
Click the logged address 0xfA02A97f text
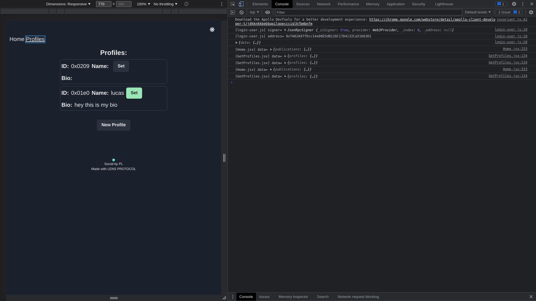click(x=329, y=37)
